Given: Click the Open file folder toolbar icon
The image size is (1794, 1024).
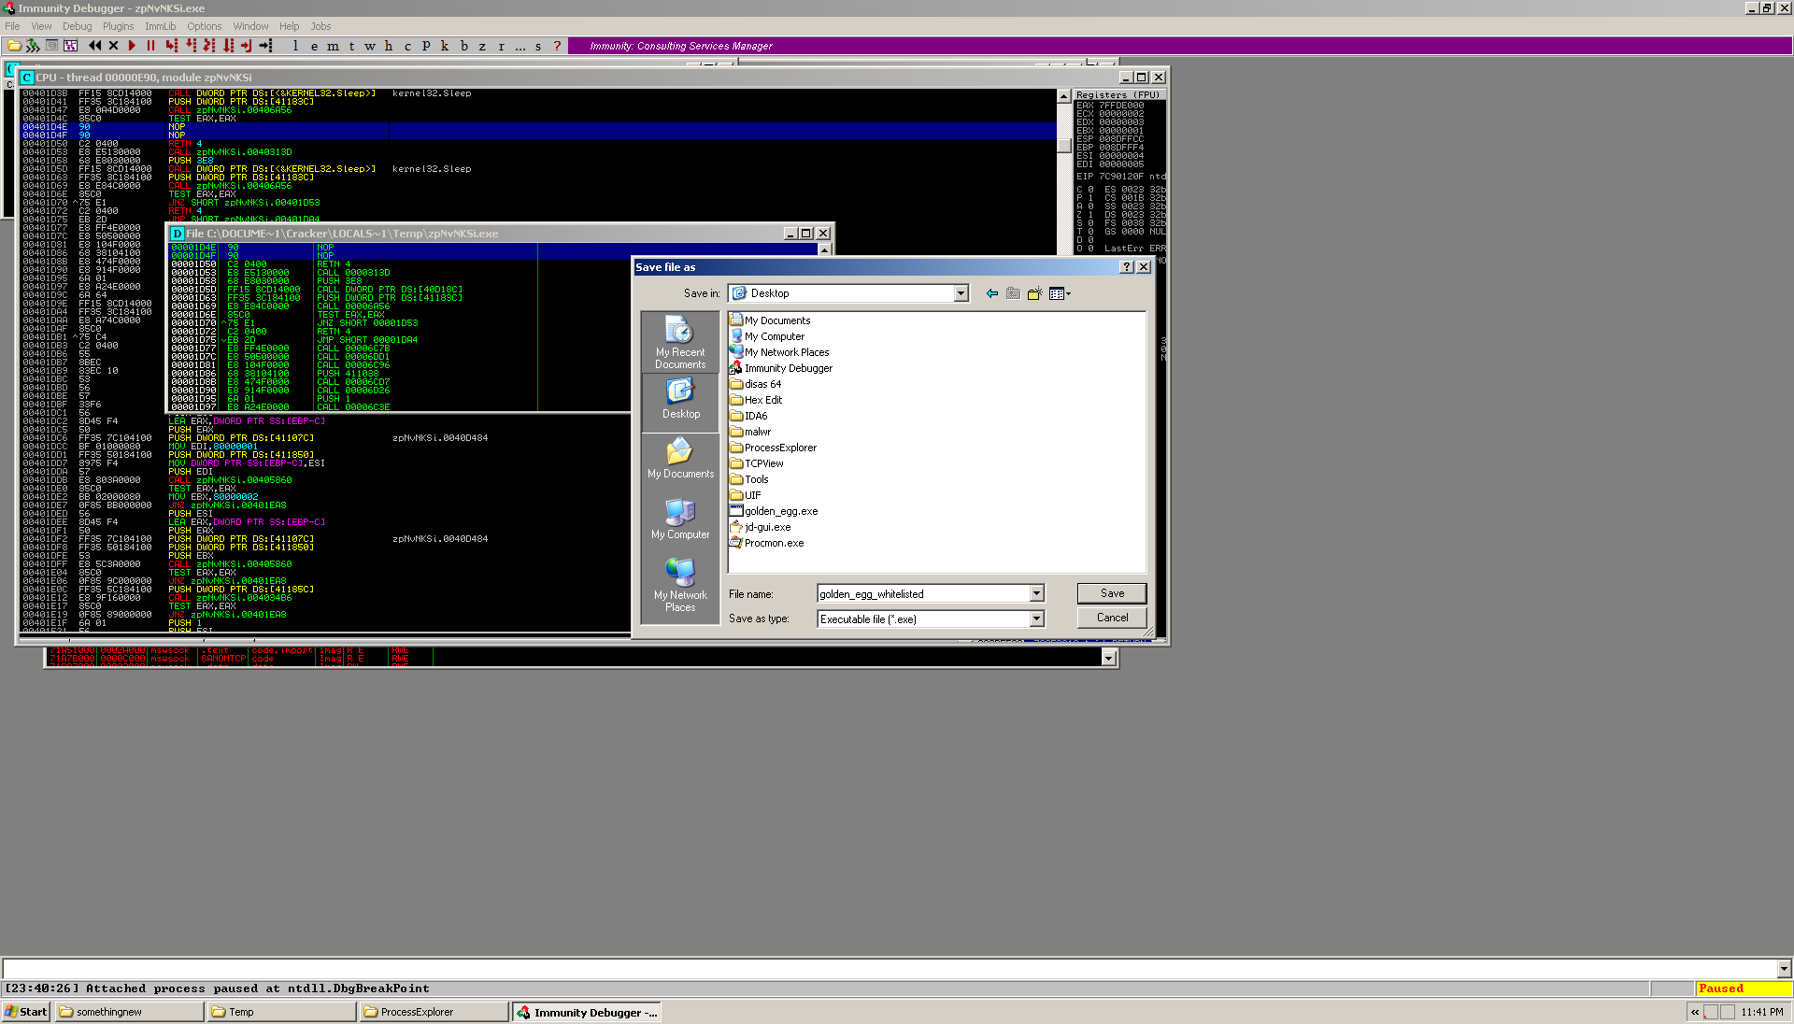Looking at the screenshot, I should click(x=14, y=45).
